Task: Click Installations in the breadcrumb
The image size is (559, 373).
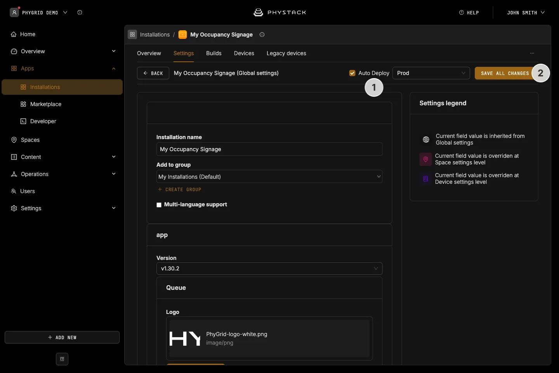Action: pyautogui.click(x=155, y=35)
